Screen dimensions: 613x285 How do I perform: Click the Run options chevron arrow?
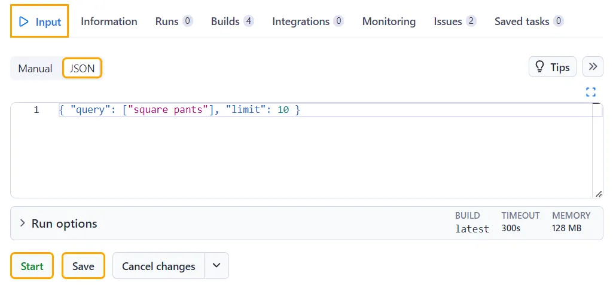pos(23,223)
